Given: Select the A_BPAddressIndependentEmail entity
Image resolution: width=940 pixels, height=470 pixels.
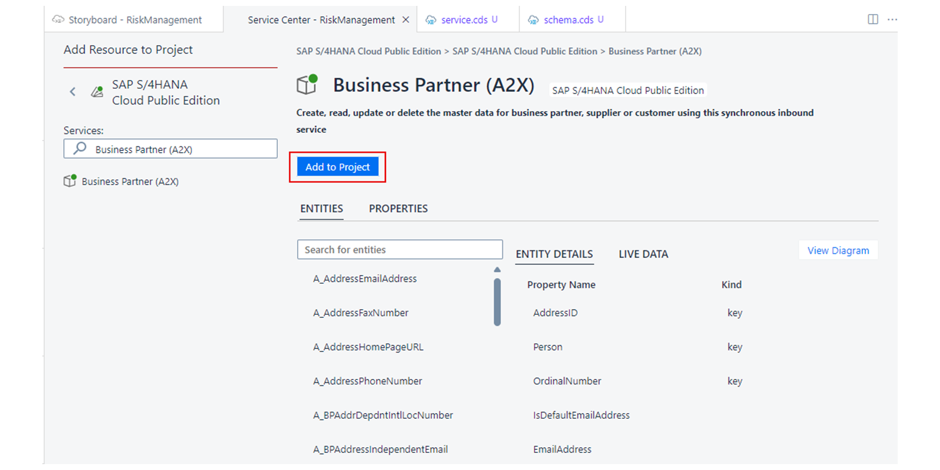Looking at the screenshot, I should coord(381,449).
